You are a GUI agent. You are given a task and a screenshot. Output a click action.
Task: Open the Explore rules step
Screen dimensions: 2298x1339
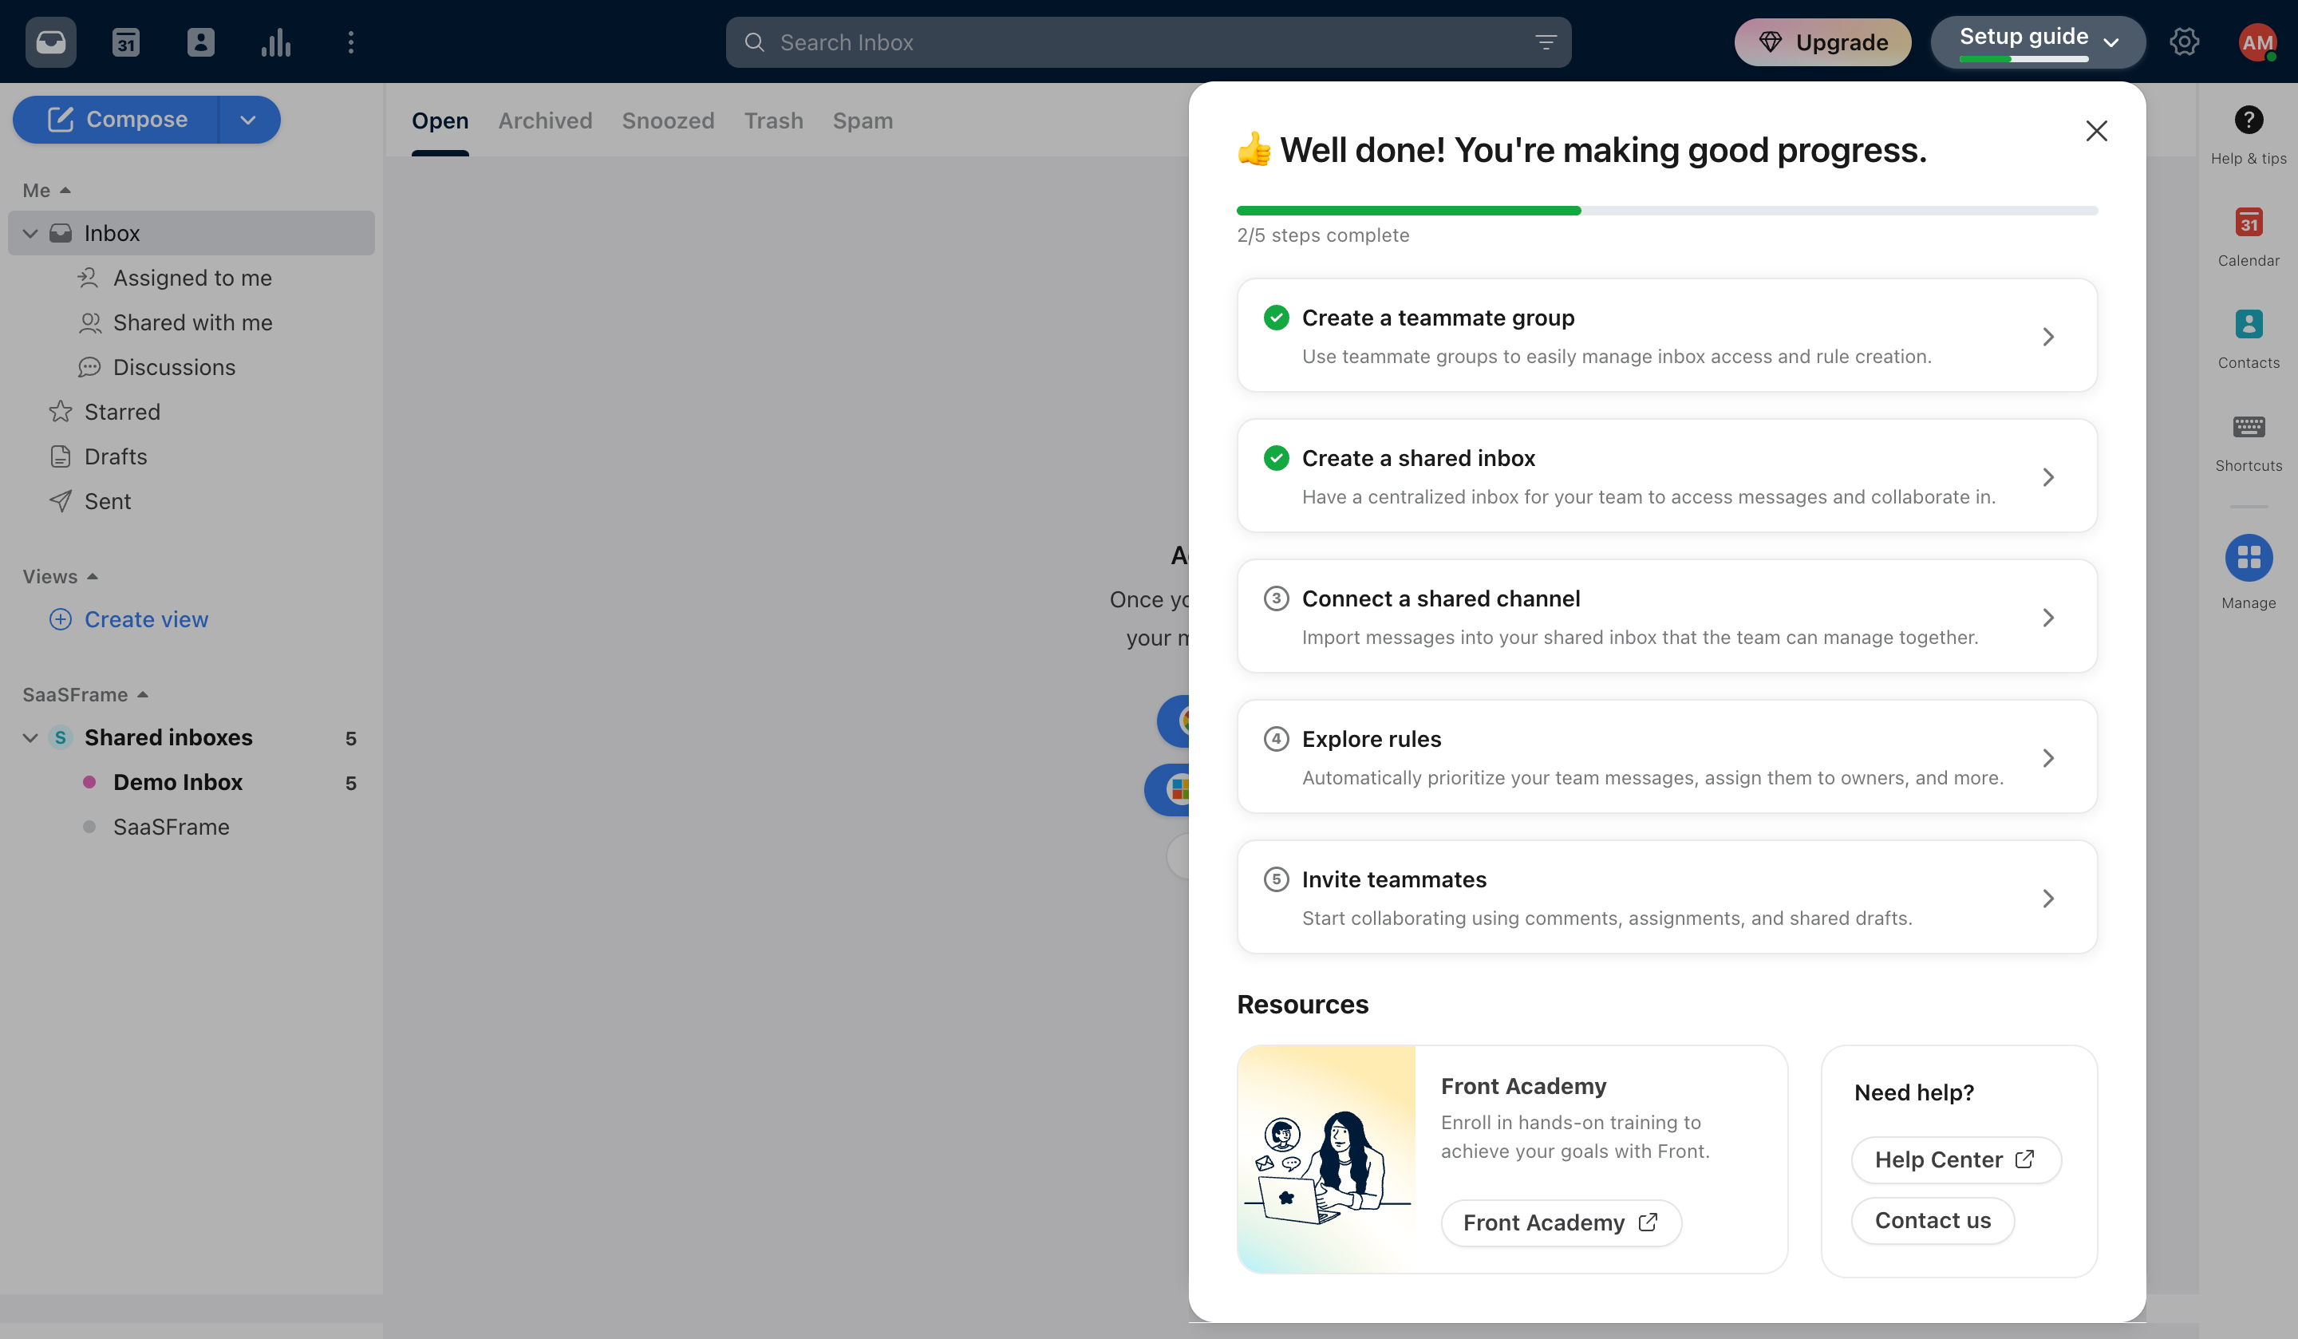1667,757
